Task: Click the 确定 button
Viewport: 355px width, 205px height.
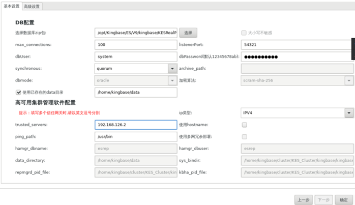Action: click(x=344, y=200)
